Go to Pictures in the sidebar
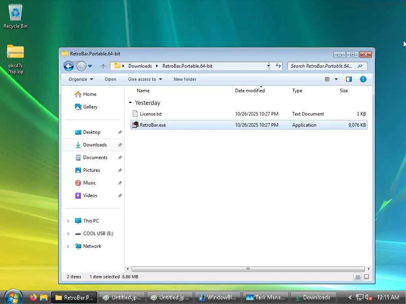Screen dimensions: 406x304 coord(92,170)
